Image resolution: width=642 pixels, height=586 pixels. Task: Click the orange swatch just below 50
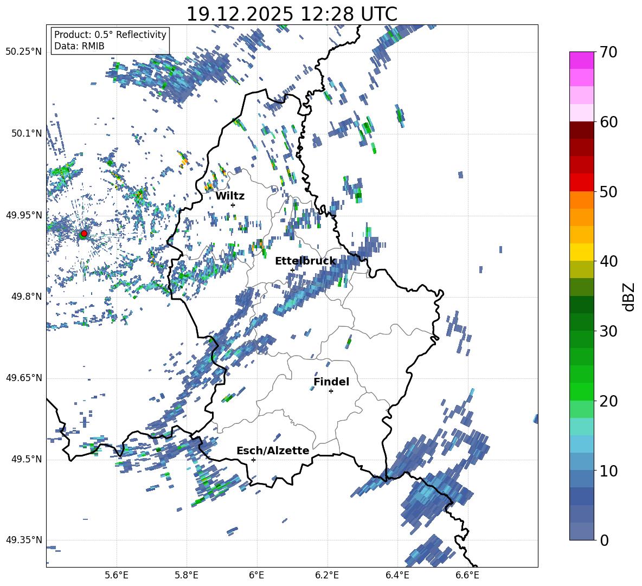click(x=581, y=200)
